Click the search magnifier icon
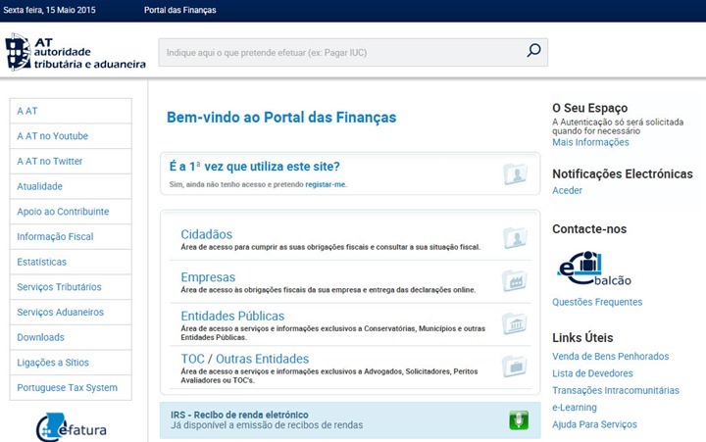The image size is (706, 442). click(534, 50)
